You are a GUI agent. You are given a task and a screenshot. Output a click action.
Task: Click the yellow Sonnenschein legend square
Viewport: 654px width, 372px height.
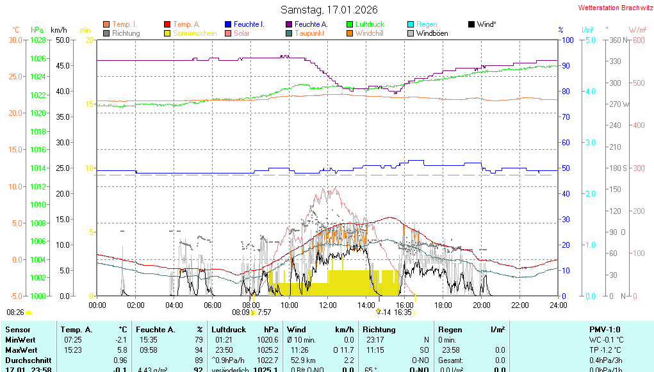[x=168, y=33]
